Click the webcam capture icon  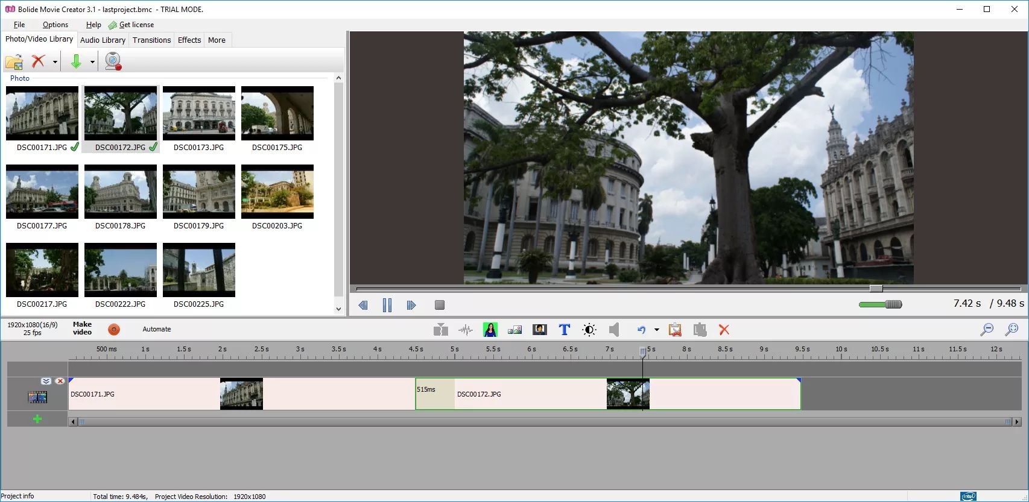(113, 61)
